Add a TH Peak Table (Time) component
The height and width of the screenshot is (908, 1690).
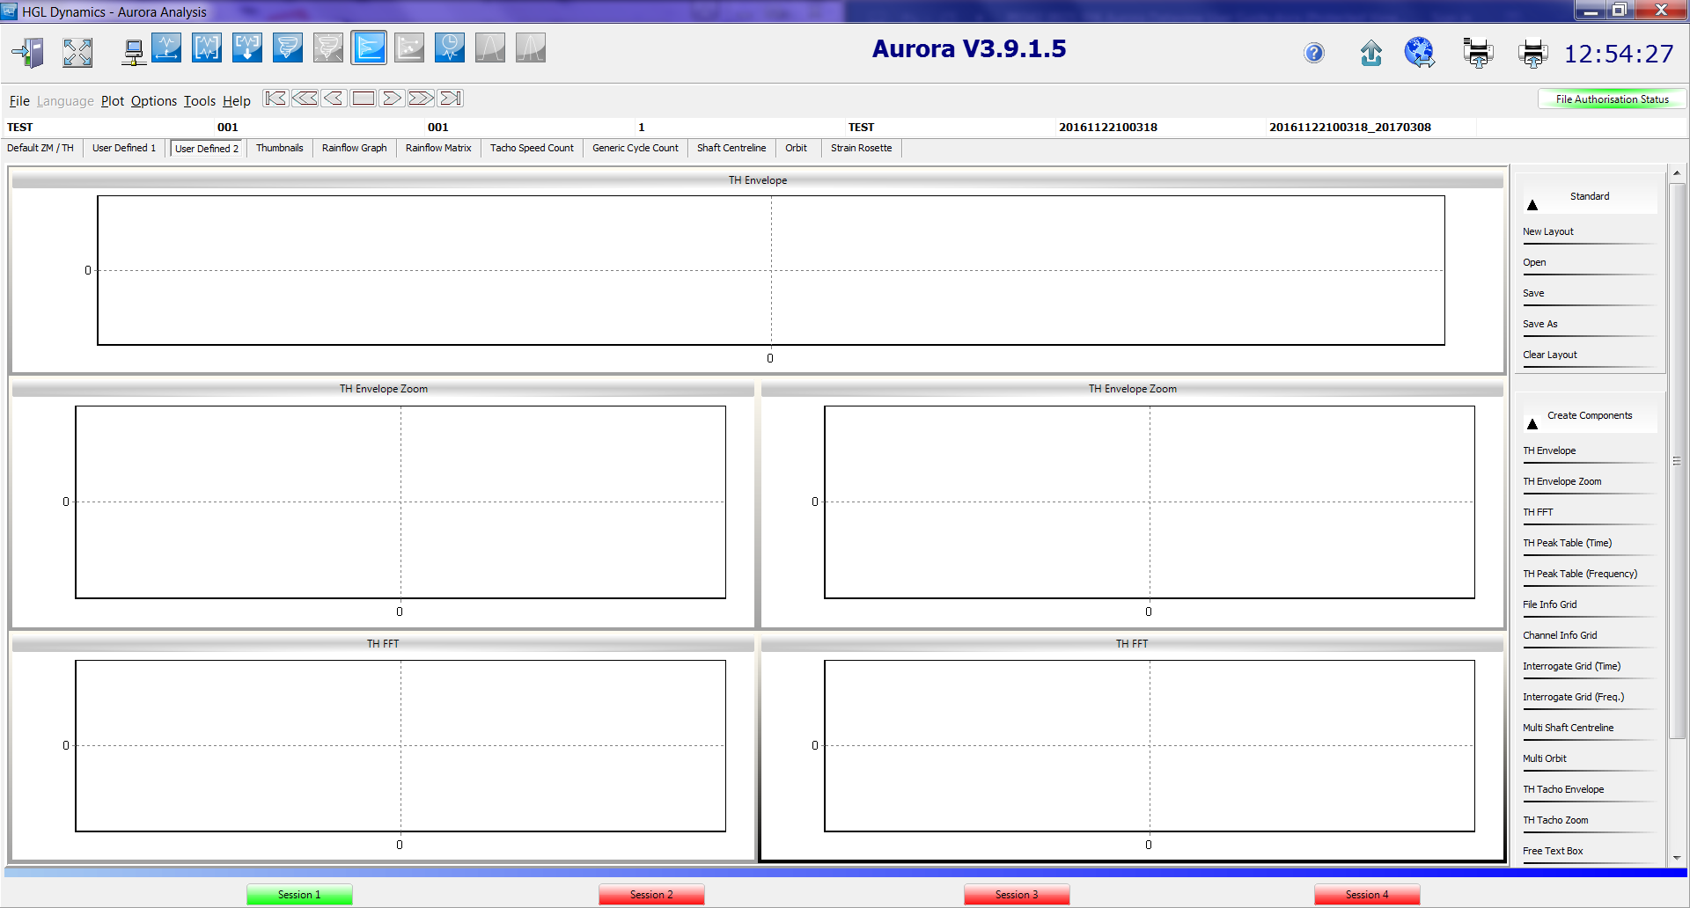(x=1568, y=543)
